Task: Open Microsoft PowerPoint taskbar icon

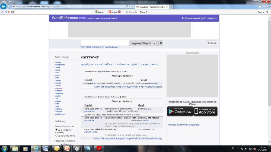Action: coord(67,148)
